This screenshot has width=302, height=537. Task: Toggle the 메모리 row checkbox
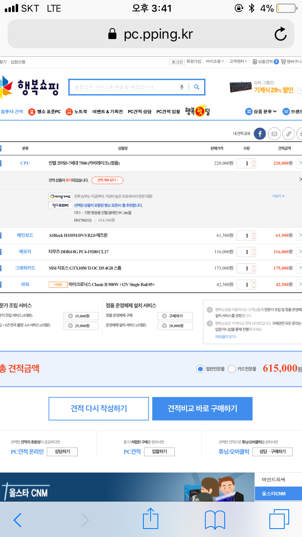pyautogui.click(x=0, y=252)
